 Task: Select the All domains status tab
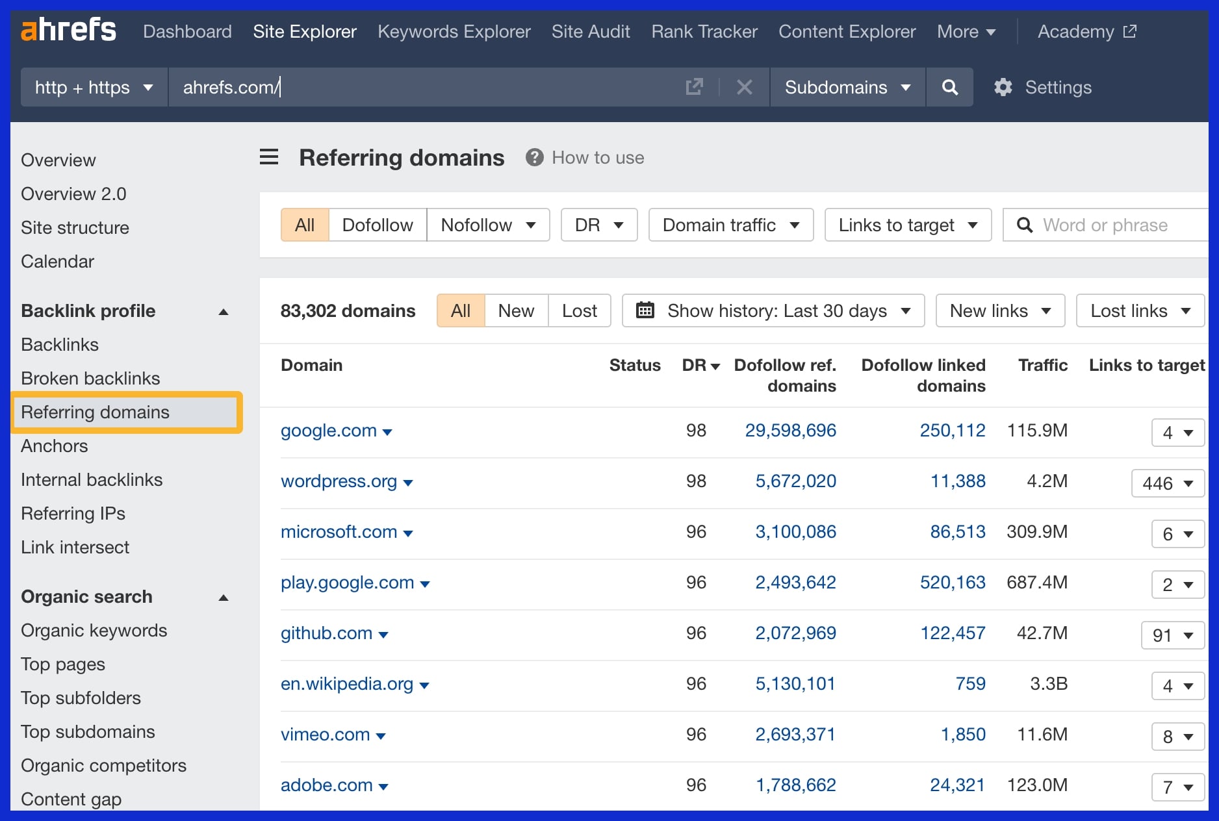coord(461,310)
